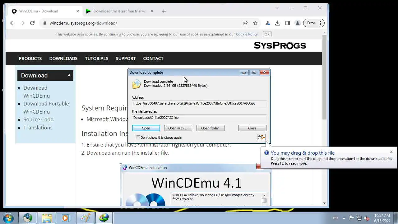Open Translations sidebar link

[38, 128]
